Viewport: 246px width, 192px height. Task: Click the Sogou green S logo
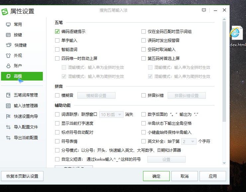5,12
